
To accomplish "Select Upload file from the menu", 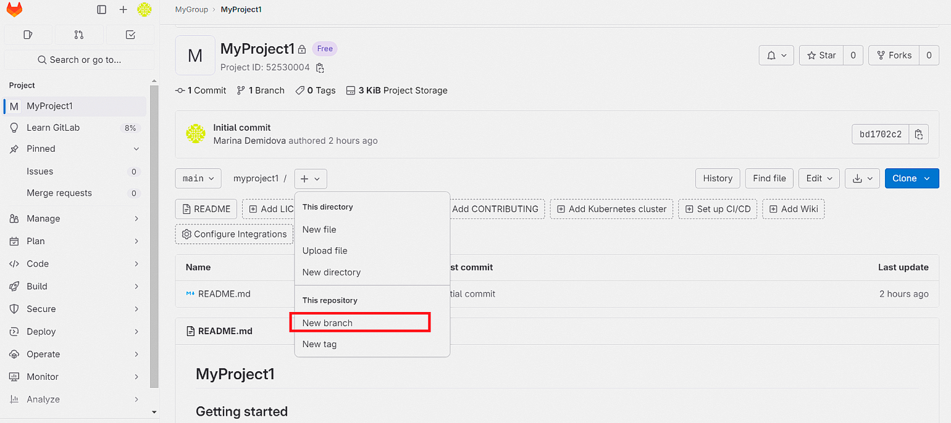I will [372, 251].
